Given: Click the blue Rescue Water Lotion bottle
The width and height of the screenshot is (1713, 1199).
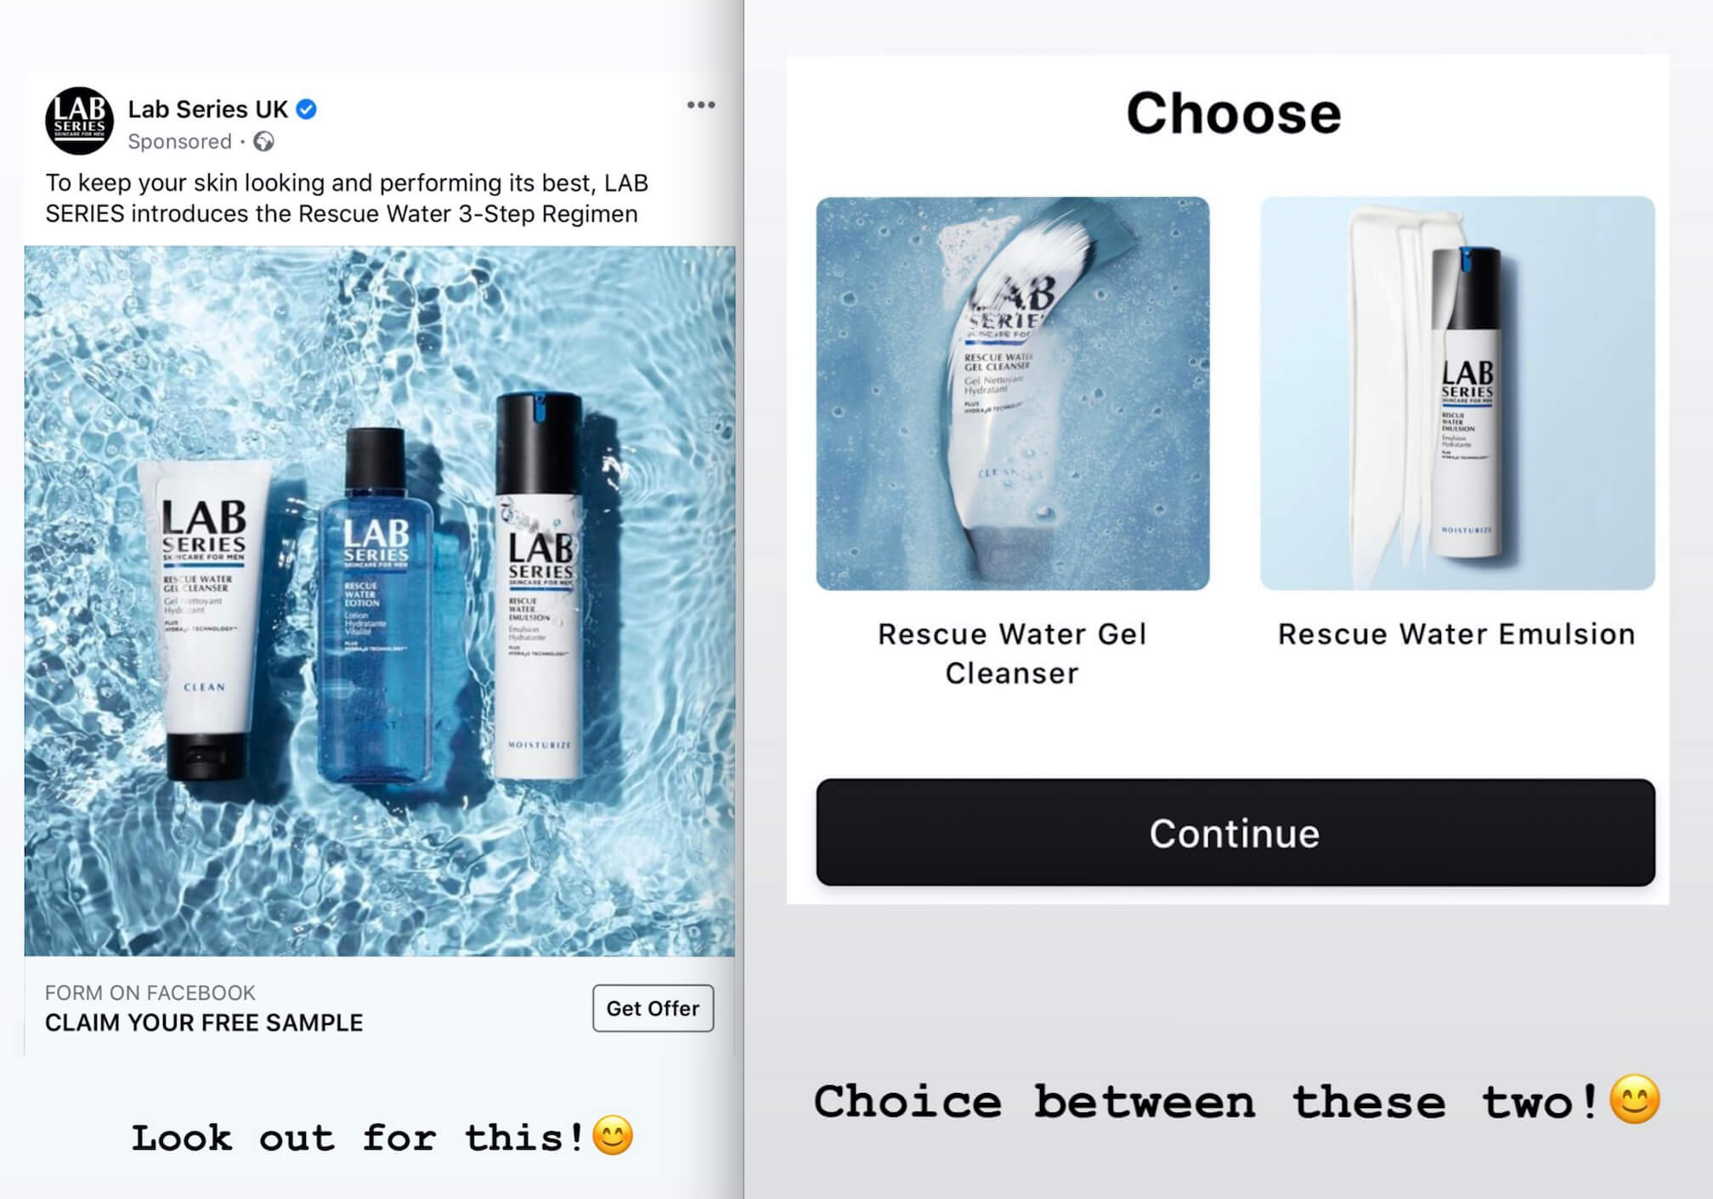Looking at the screenshot, I should click(375, 605).
